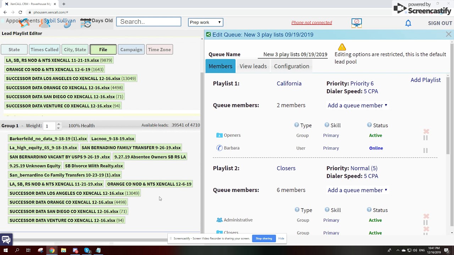Screen dimensions: 454x255
Task: Click the Administrative group people icon
Action: point(220,220)
